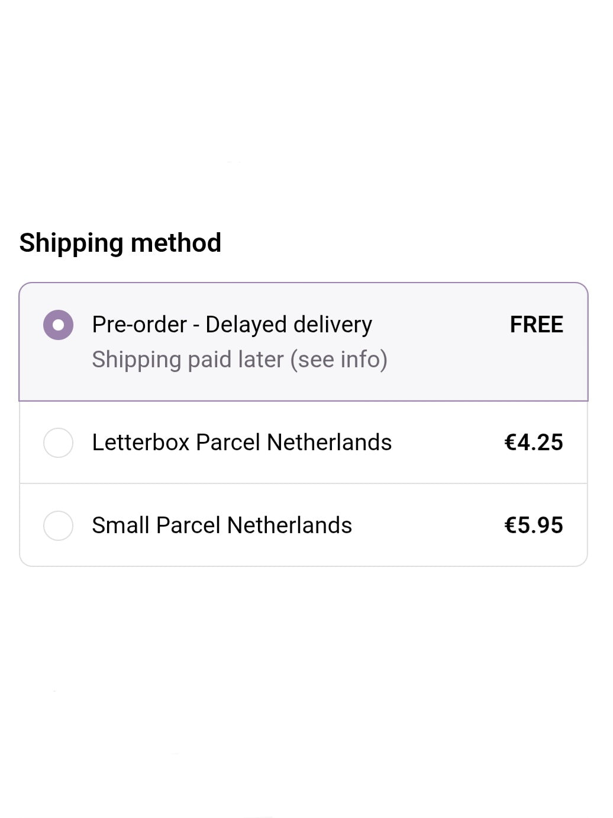The height and width of the screenshot is (818, 613).
Task: Click 'Shipping paid later' grey subtitle text
Action: [188, 360]
